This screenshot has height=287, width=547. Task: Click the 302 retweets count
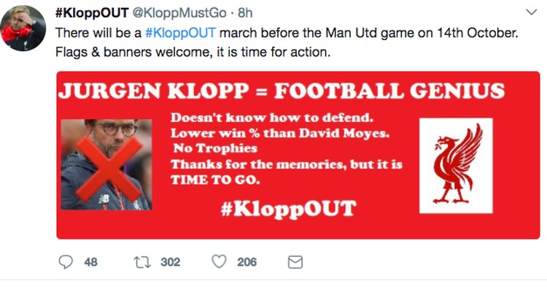170,262
